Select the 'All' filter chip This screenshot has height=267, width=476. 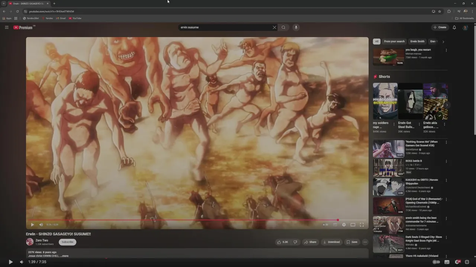click(377, 42)
